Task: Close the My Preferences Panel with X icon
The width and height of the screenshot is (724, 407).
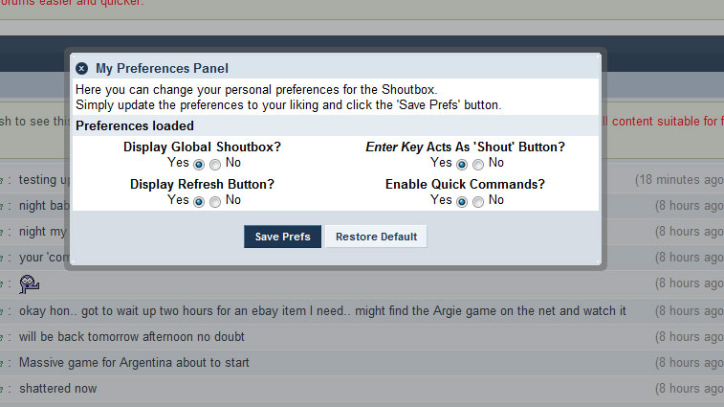Action: [81, 68]
